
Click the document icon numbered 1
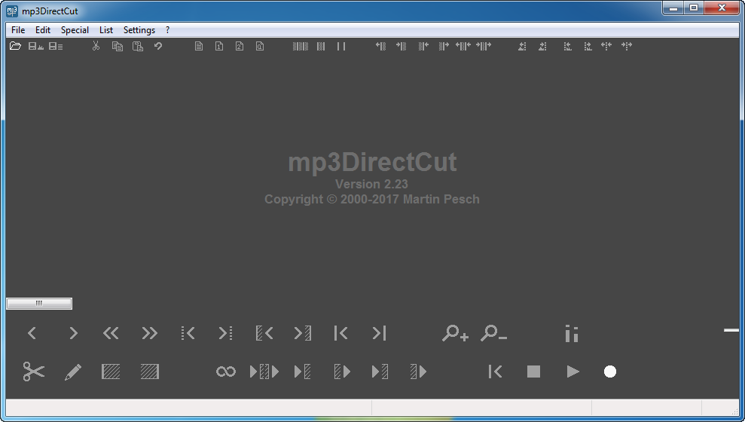[219, 46]
